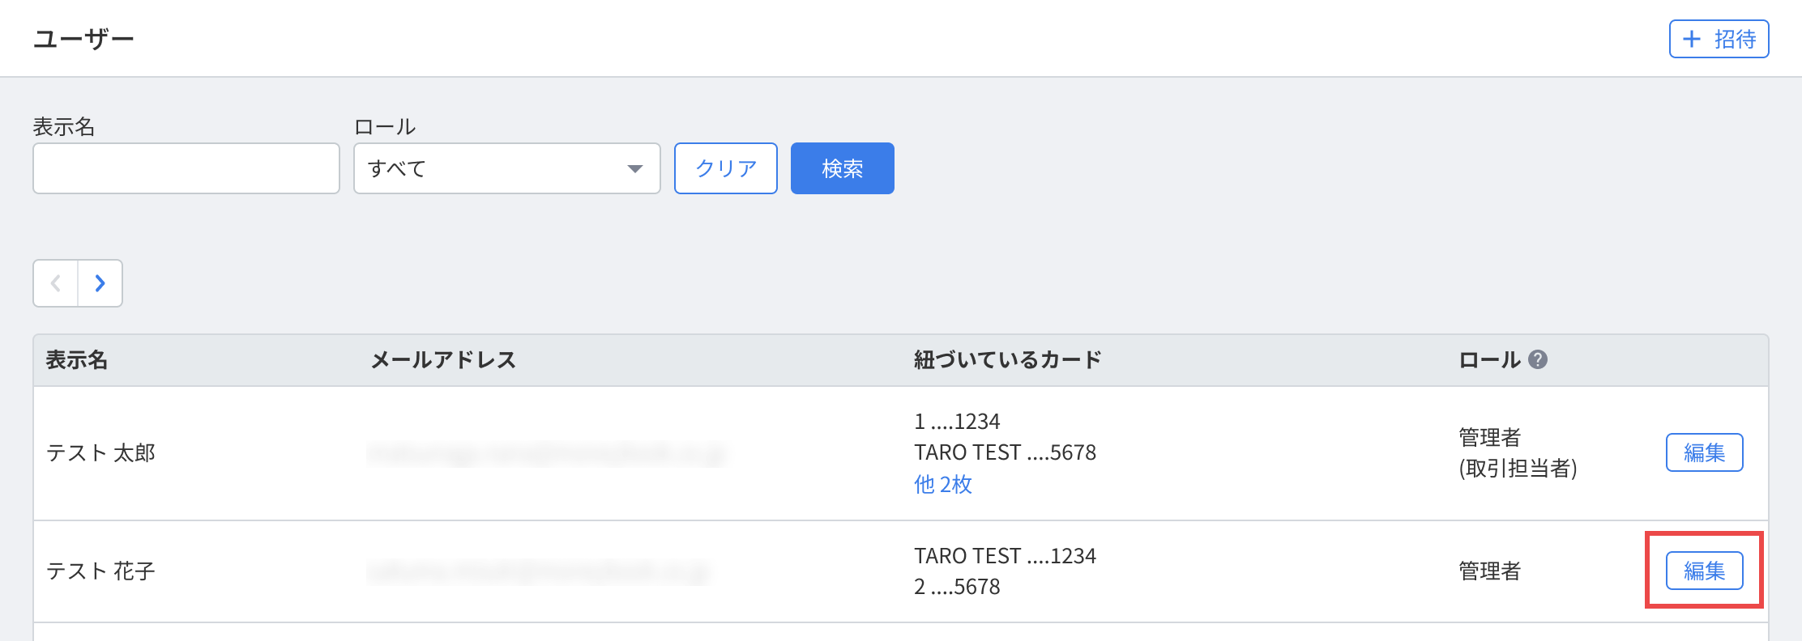Viewport: 1802px width, 641px height.
Task: Click the 管理者 (取引担当者) role text
Action: tap(1517, 453)
